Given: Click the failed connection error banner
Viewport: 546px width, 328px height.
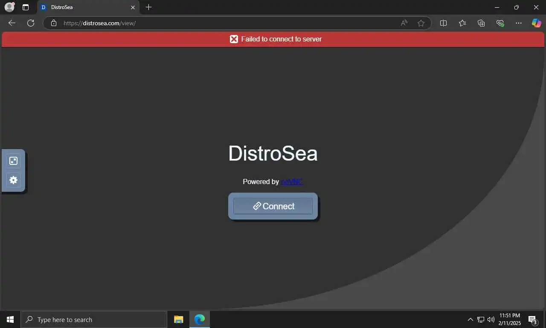Looking at the screenshot, I should [x=273, y=39].
